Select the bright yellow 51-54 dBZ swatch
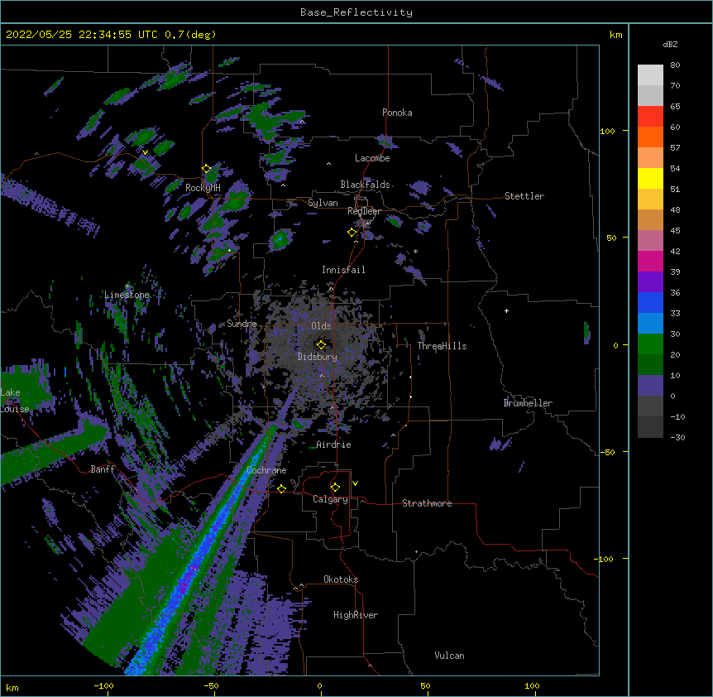This screenshot has width=713, height=697. (650, 178)
